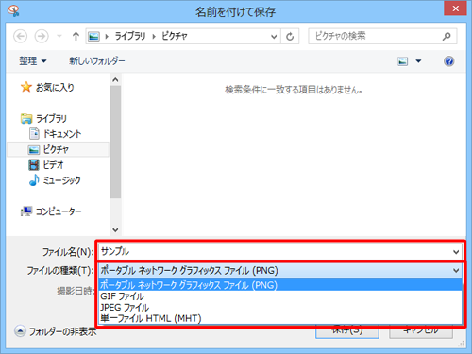
Task: Open the help button
Action: click(x=449, y=61)
